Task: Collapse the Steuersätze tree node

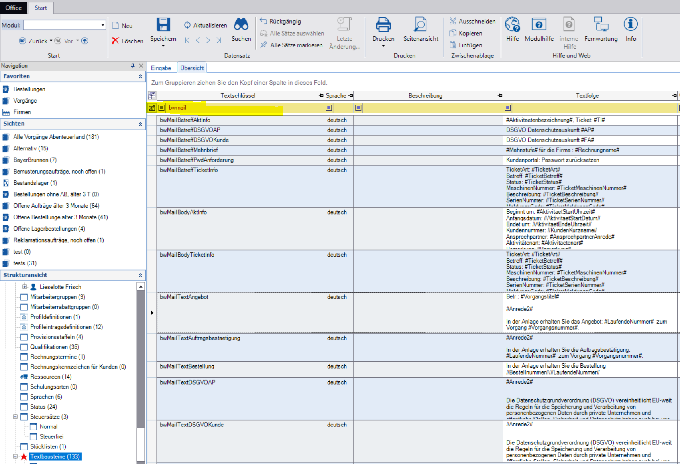Action: [15, 417]
